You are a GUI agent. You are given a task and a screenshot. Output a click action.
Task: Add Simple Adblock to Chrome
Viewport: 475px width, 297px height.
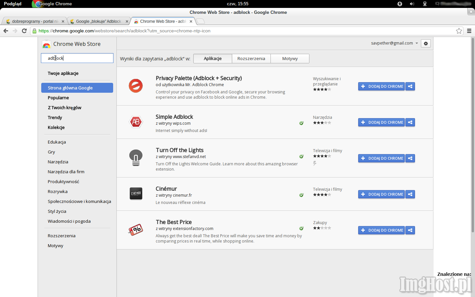(x=381, y=122)
